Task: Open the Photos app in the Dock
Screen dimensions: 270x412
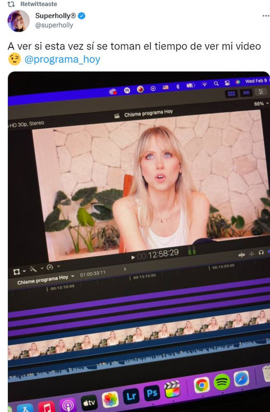Action: [x=110, y=400]
